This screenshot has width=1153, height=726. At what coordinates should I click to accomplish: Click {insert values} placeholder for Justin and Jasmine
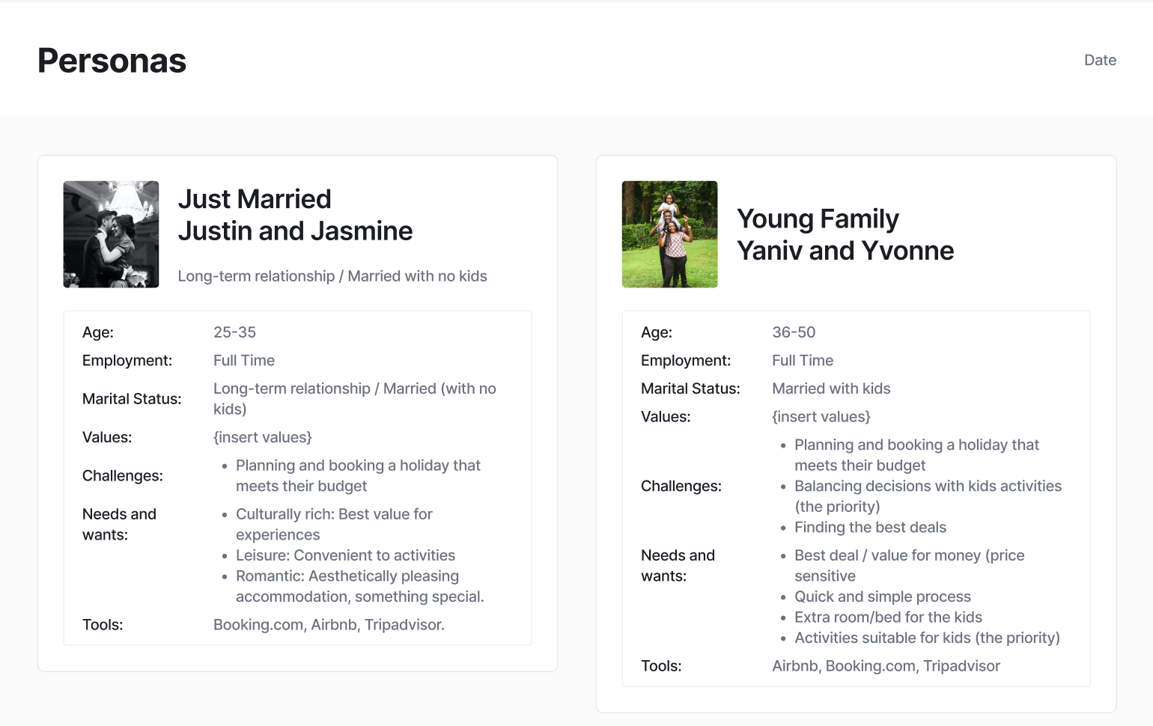[262, 437]
